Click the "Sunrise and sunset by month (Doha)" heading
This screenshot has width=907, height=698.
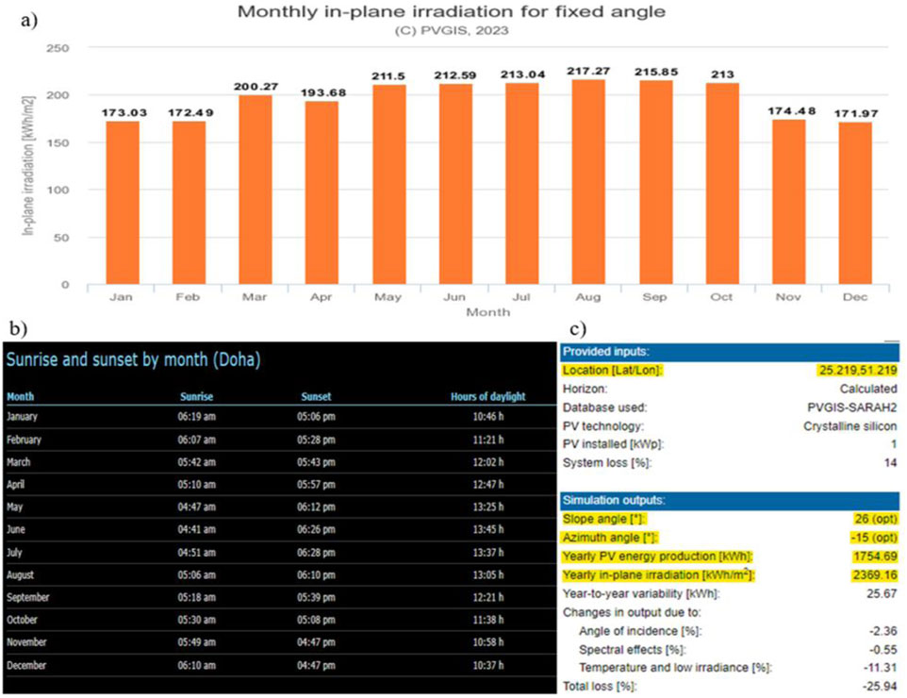pyautogui.click(x=133, y=360)
